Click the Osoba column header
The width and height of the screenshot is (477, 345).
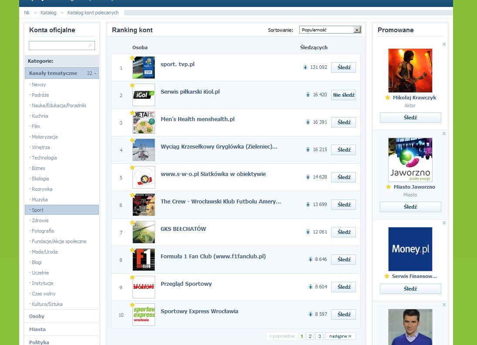click(x=140, y=47)
